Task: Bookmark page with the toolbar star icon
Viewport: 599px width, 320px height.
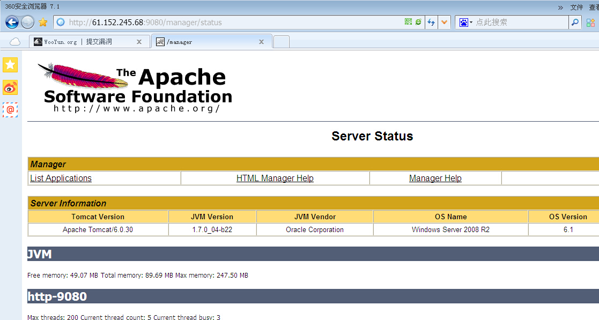Action: coord(43,22)
